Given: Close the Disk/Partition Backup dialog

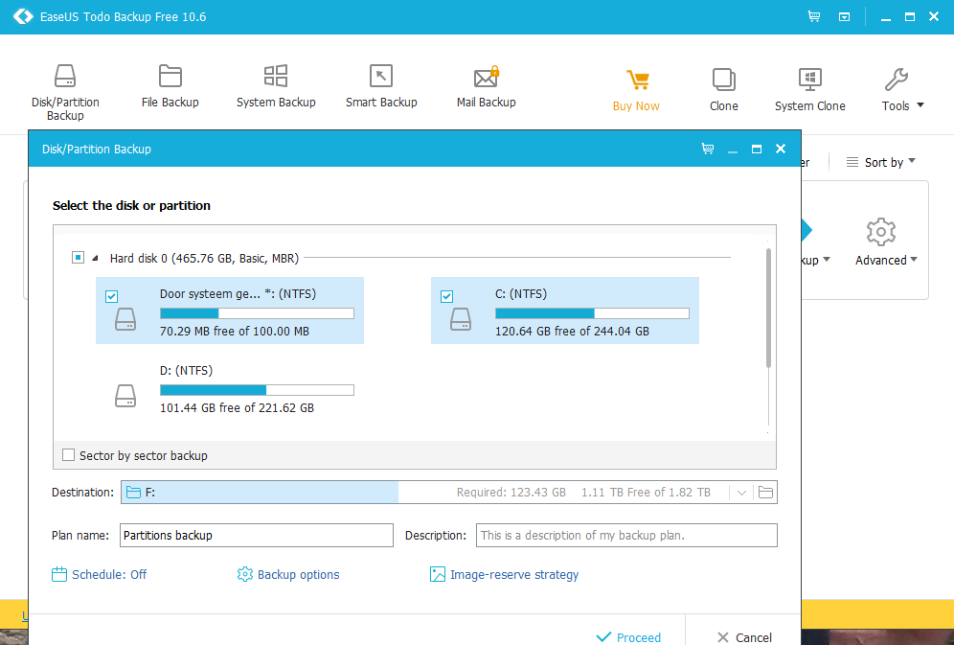Looking at the screenshot, I should (x=781, y=149).
